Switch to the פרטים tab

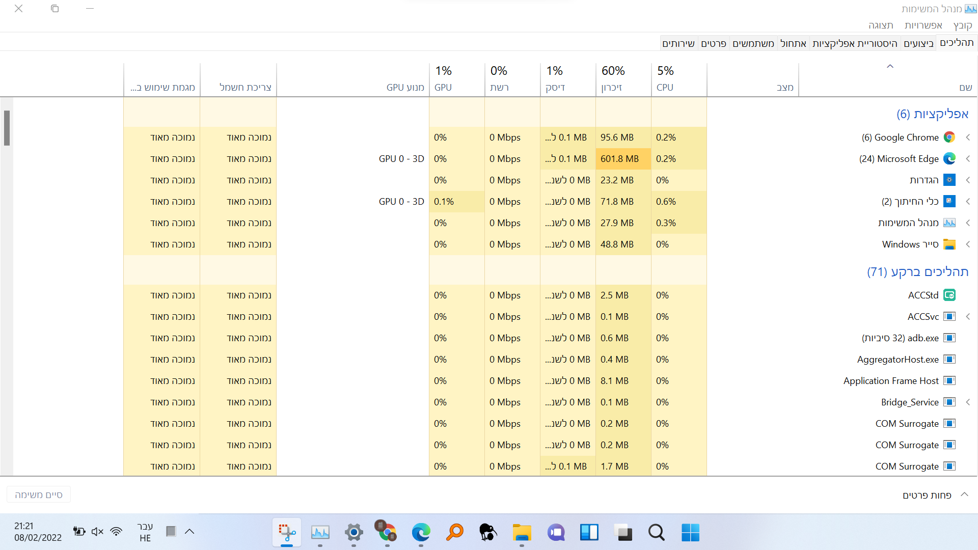[x=713, y=44]
